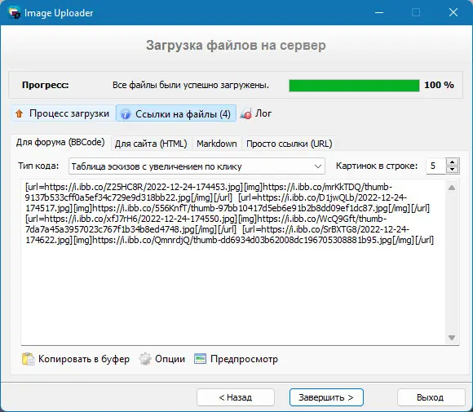Close the Image Uploader window
Image resolution: width=473 pixels, height=412 pixels.
point(453,13)
